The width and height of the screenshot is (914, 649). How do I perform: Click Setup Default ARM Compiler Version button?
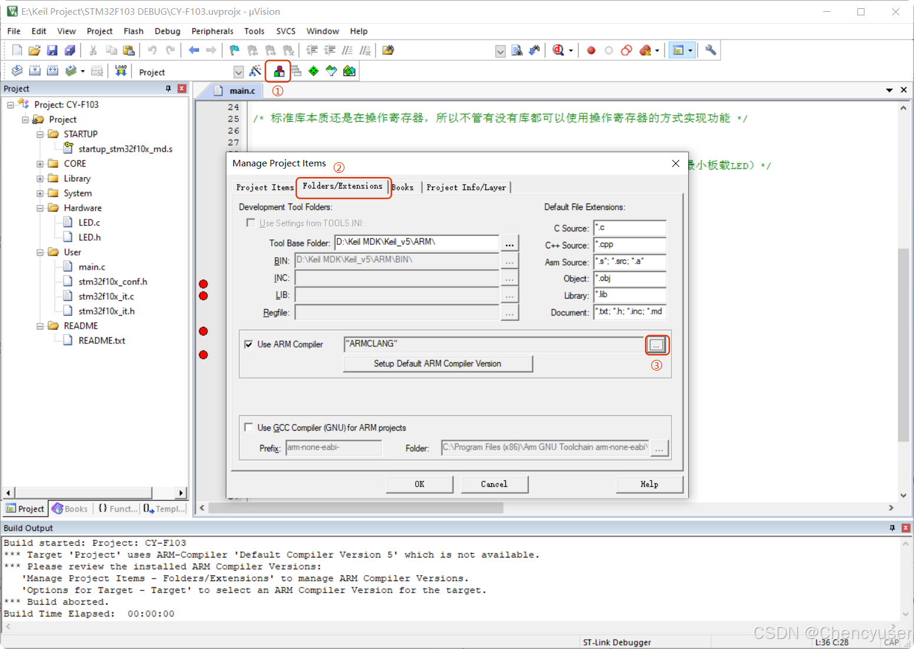[438, 363]
